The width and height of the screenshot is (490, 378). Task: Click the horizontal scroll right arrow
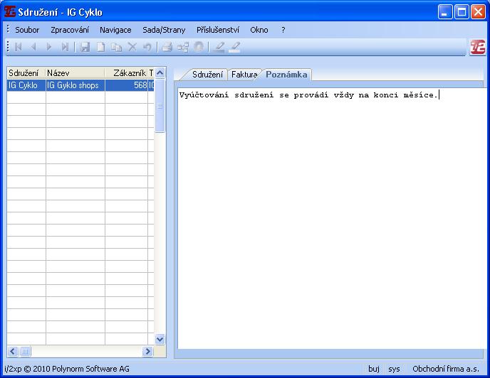coord(147,352)
